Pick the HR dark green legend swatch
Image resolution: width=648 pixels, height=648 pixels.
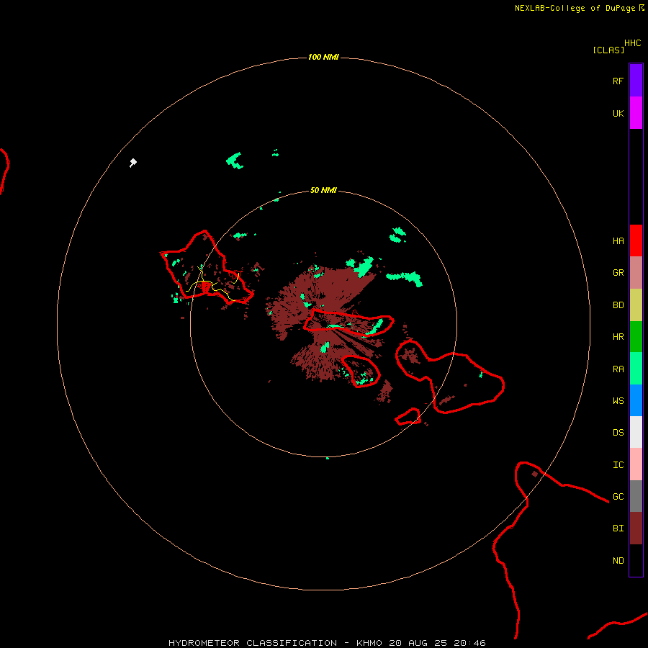pos(636,336)
